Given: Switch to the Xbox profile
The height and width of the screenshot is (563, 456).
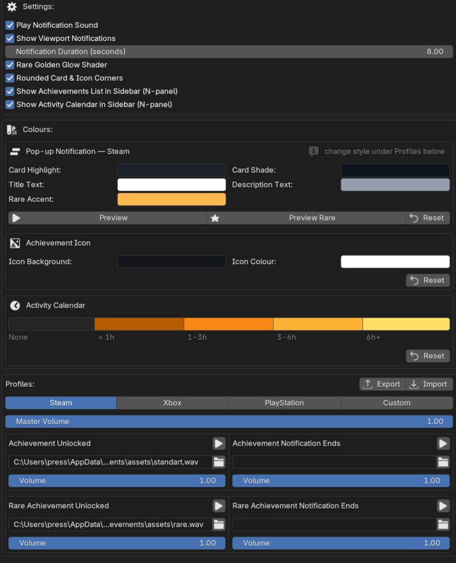Looking at the screenshot, I should 172,403.
